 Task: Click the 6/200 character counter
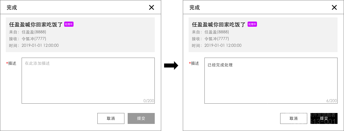pyautogui.click(x=331, y=101)
